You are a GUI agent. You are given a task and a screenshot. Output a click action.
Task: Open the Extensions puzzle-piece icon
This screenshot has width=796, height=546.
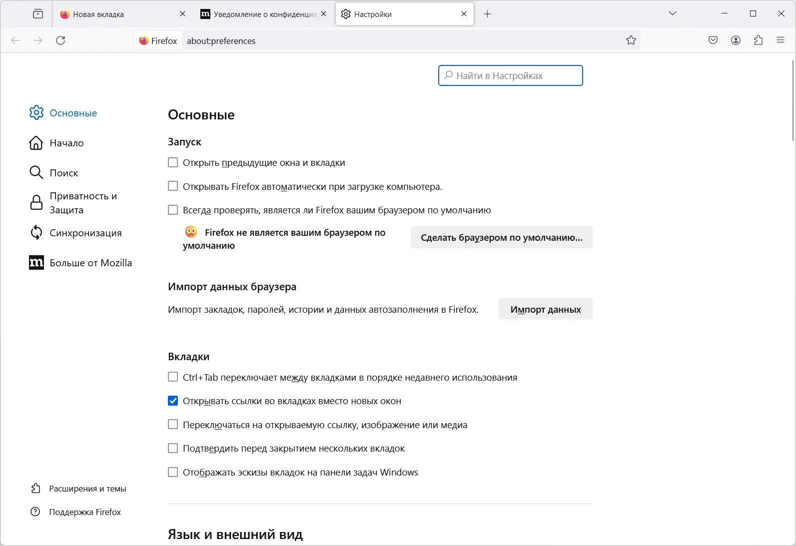[x=758, y=40]
